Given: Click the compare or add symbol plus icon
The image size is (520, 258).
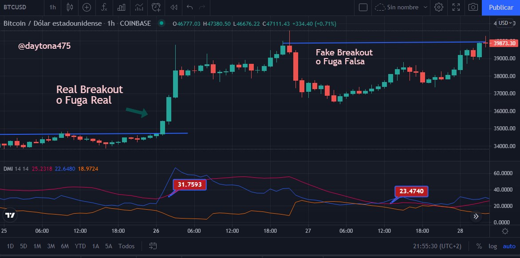Looking at the screenshot, I should pos(87,7).
